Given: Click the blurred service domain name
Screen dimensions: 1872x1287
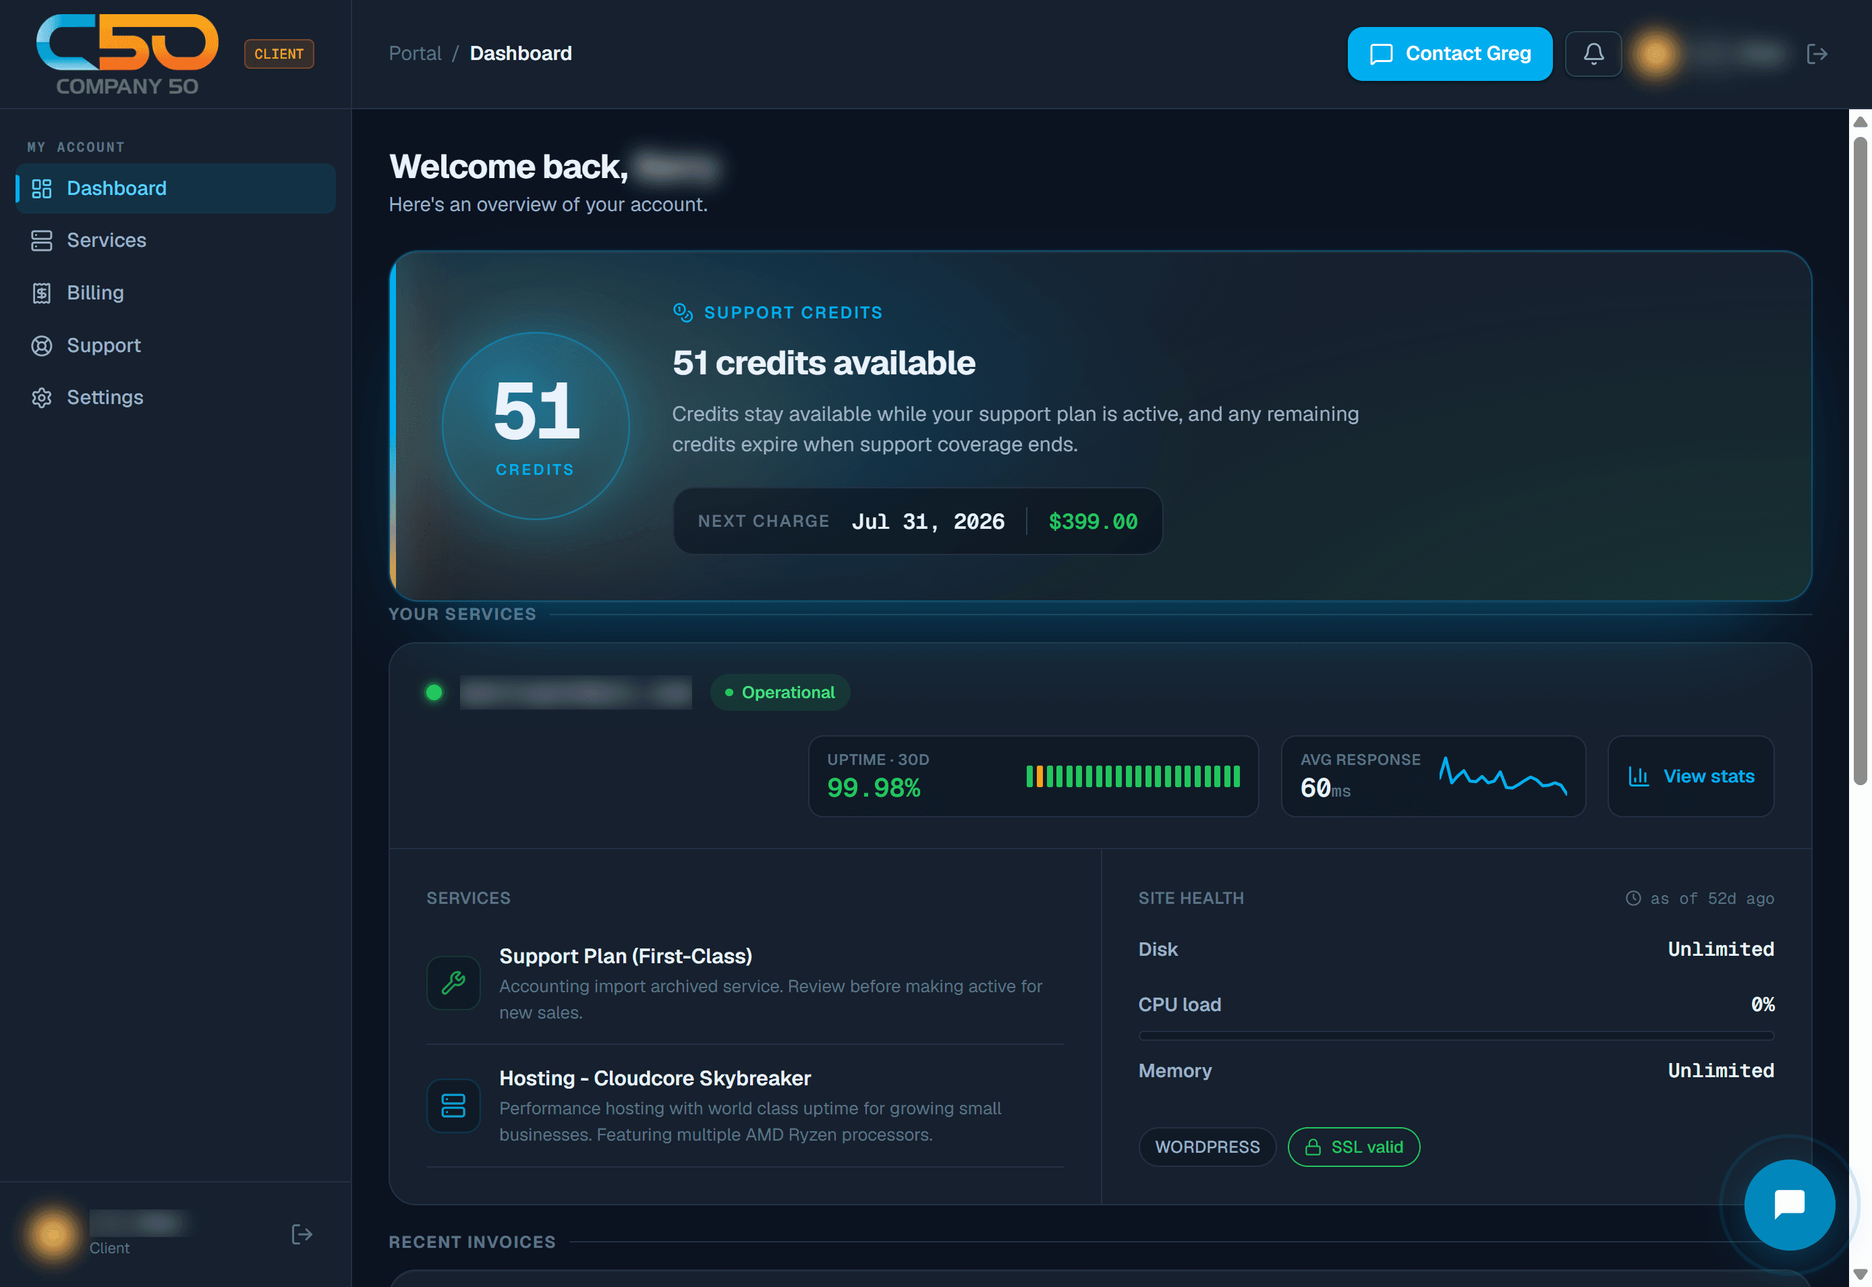Looking at the screenshot, I should (x=576, y=692).
